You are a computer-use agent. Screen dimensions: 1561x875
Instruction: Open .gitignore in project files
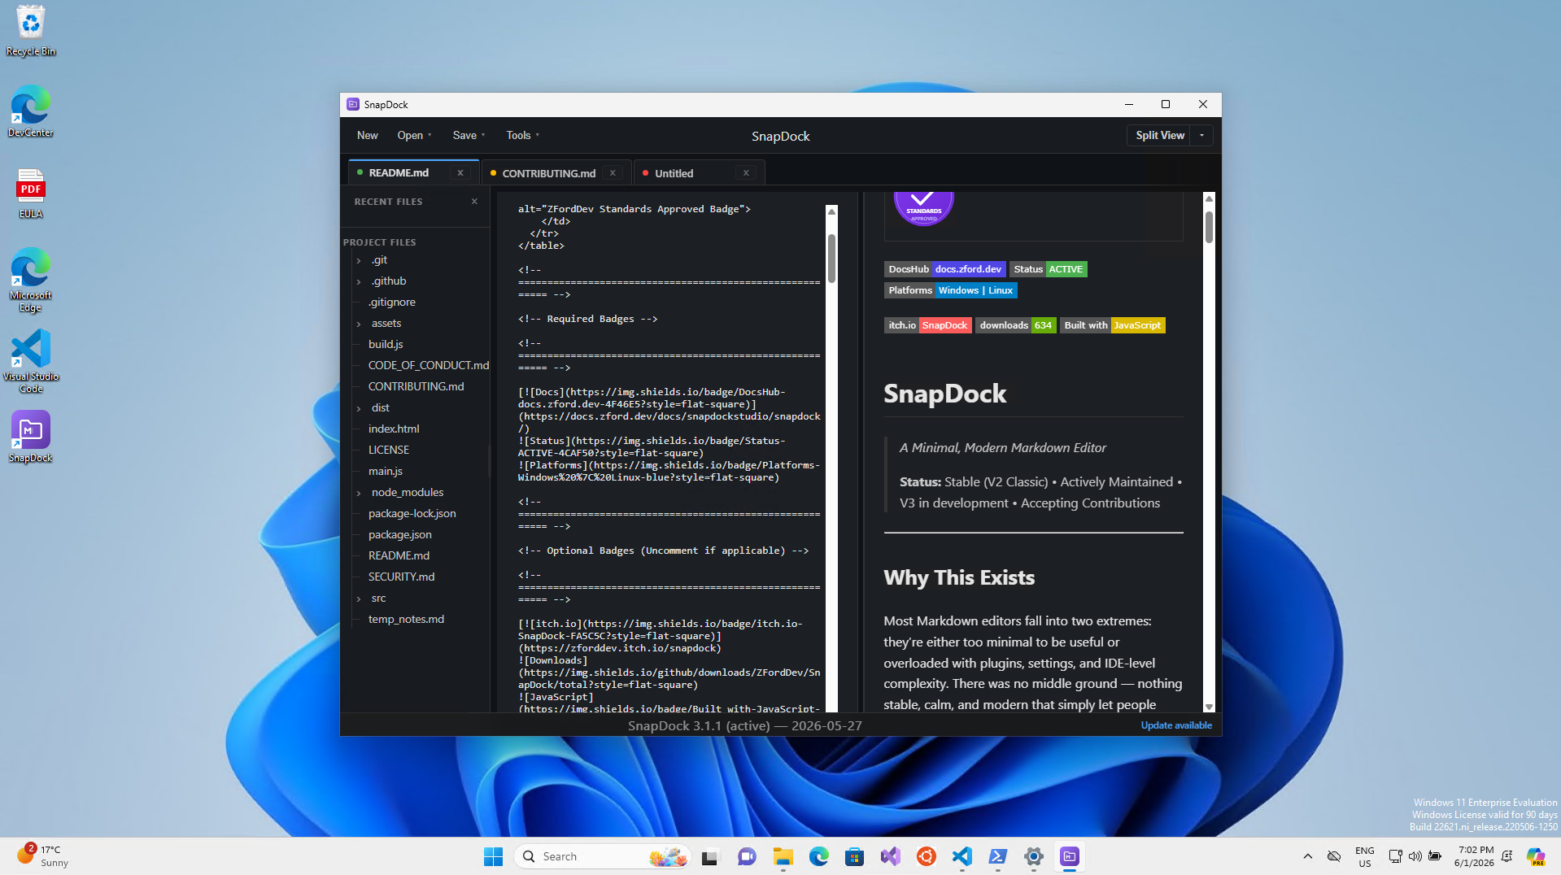click(x=391, y=302)
